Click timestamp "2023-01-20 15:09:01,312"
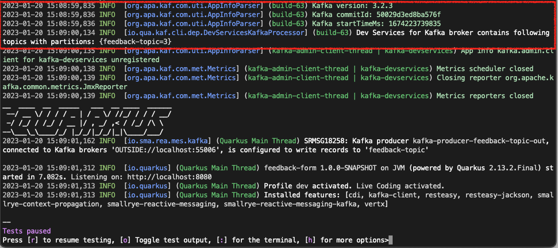 48,167
